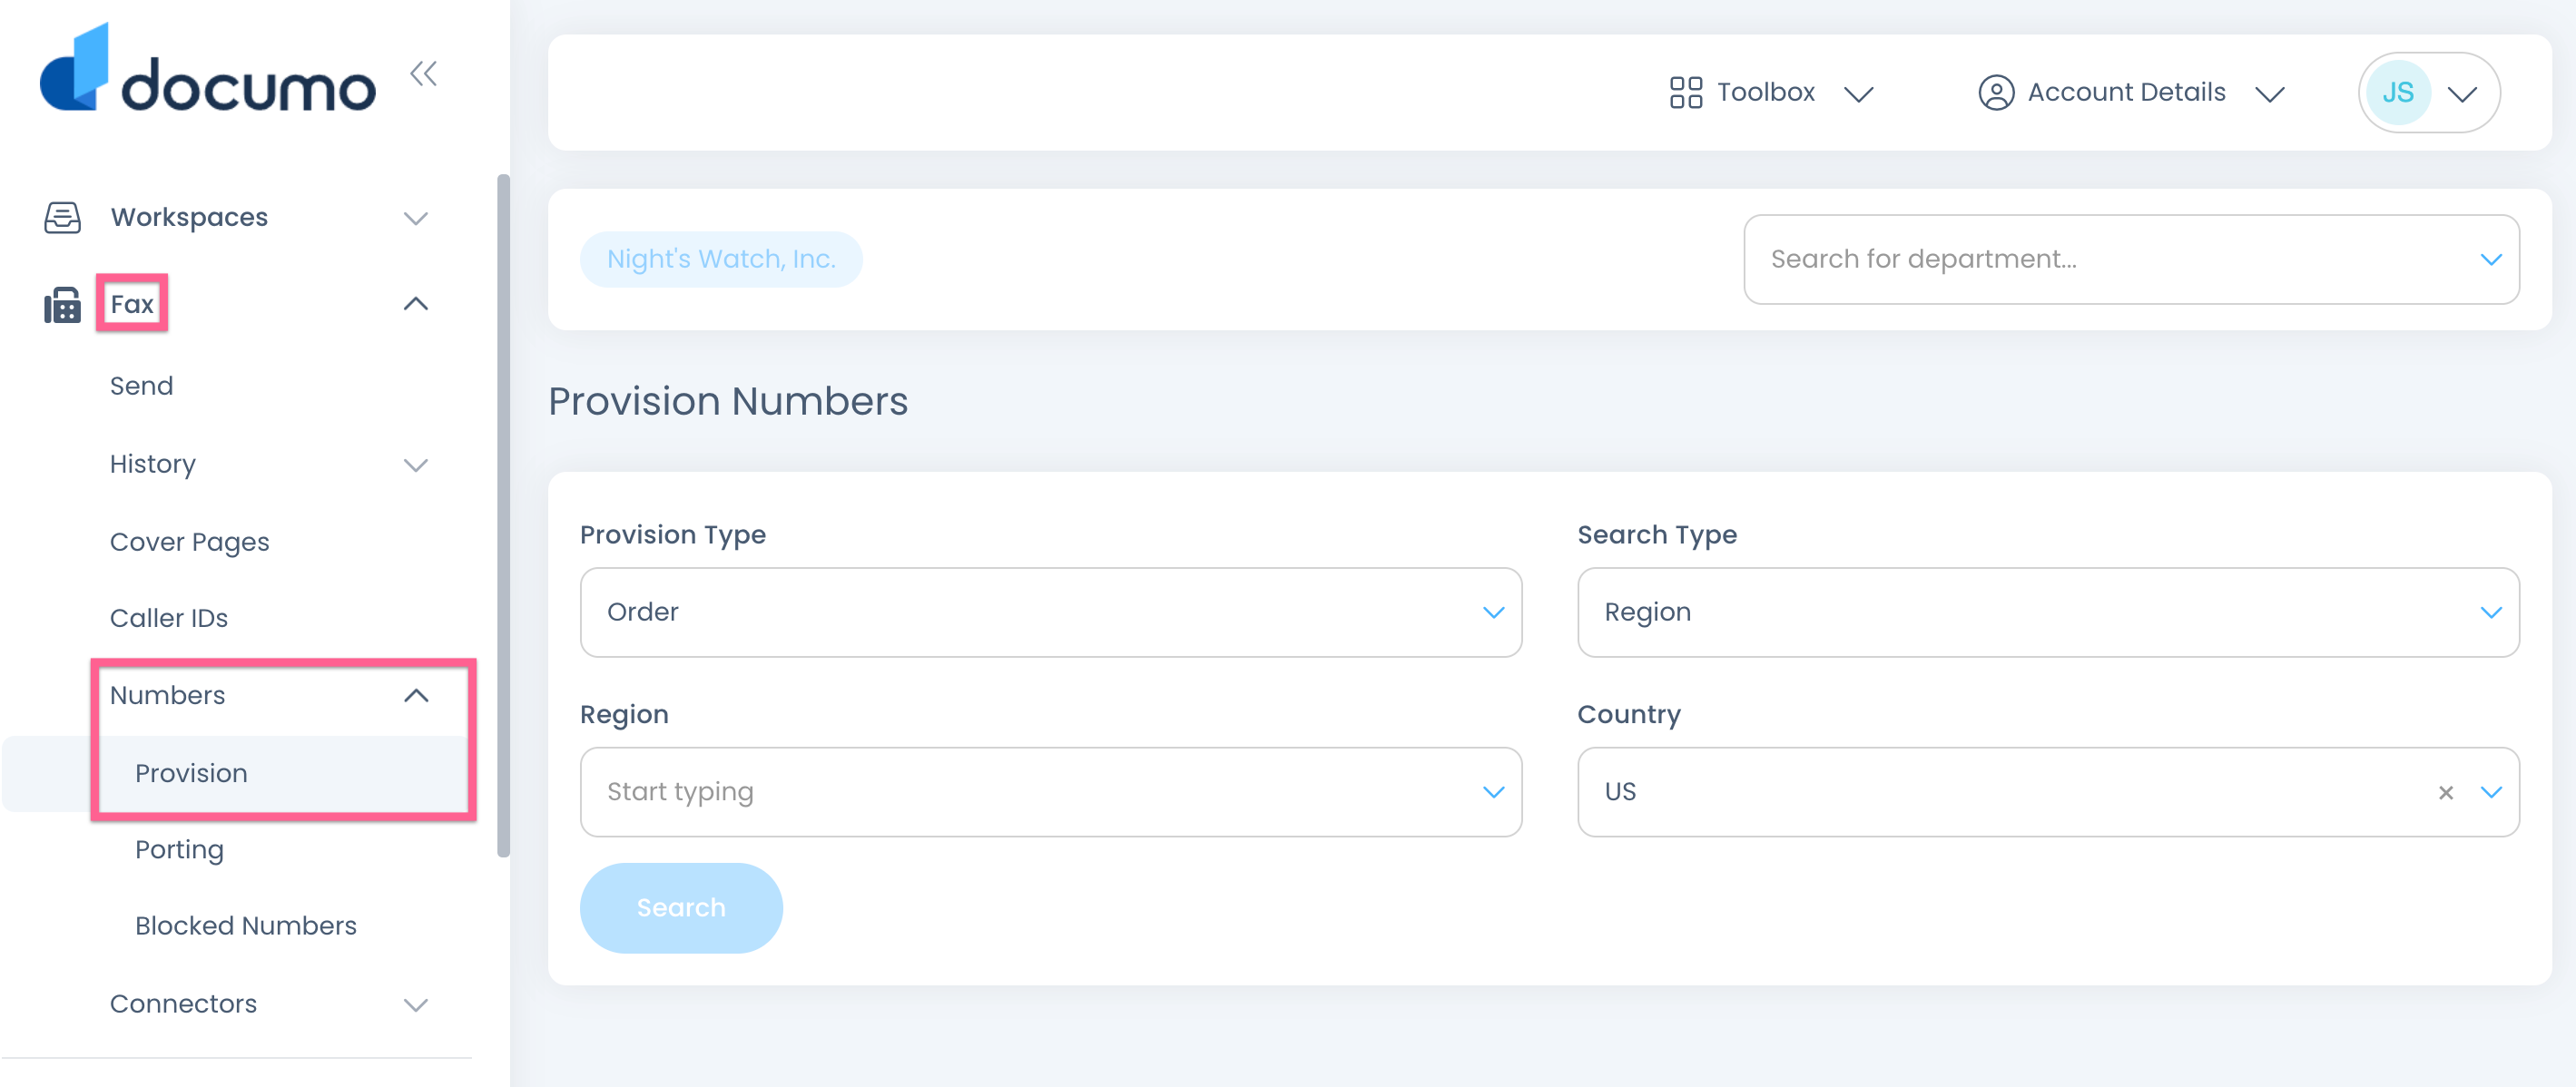
Task: Click the Account Details person icon
Action: pos(1996,92)
